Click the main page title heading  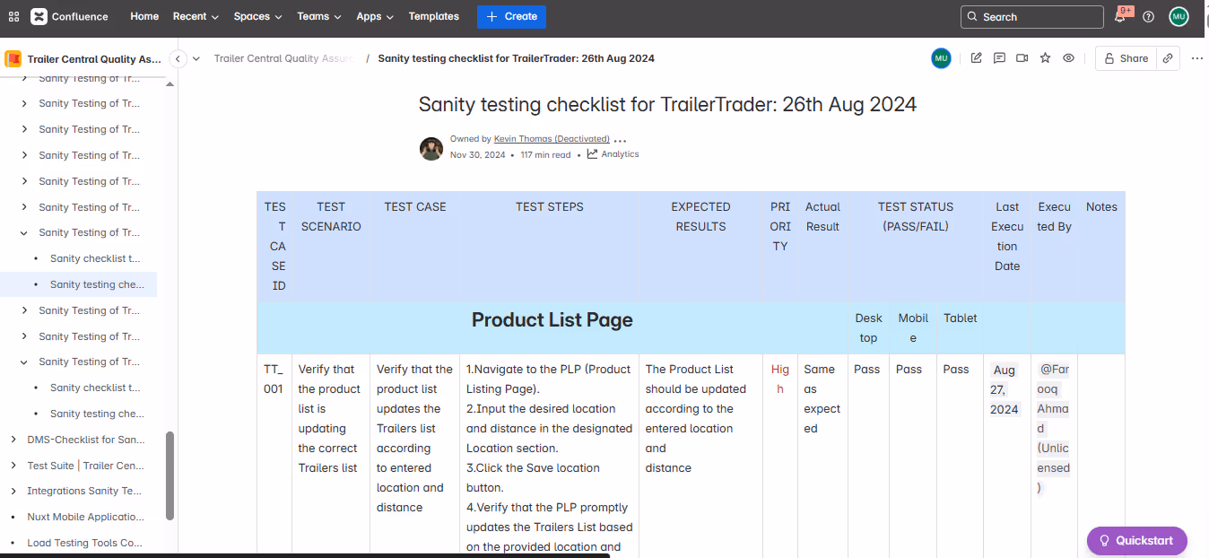pyautogui.click(x=667, y=104)
